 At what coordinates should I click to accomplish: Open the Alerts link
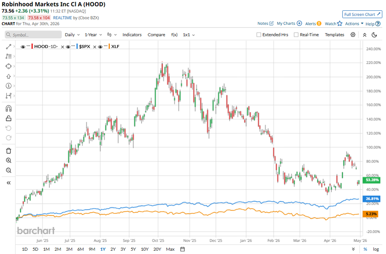coord(313,24)
